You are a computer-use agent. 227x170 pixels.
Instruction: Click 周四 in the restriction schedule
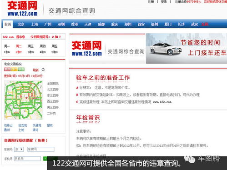(43, 46)
